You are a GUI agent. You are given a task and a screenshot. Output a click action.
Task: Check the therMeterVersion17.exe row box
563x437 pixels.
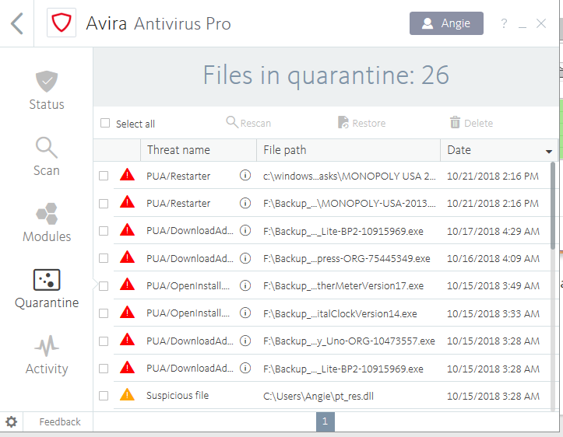[x=104, y=286]
